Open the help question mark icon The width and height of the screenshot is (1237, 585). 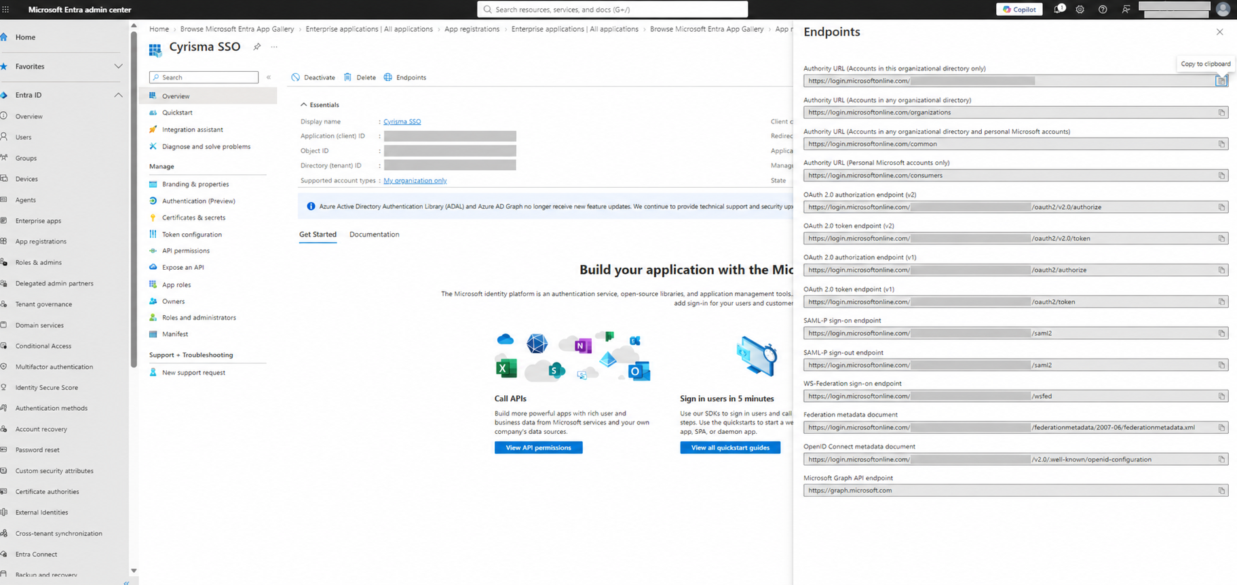click(x=1103, y=9)
